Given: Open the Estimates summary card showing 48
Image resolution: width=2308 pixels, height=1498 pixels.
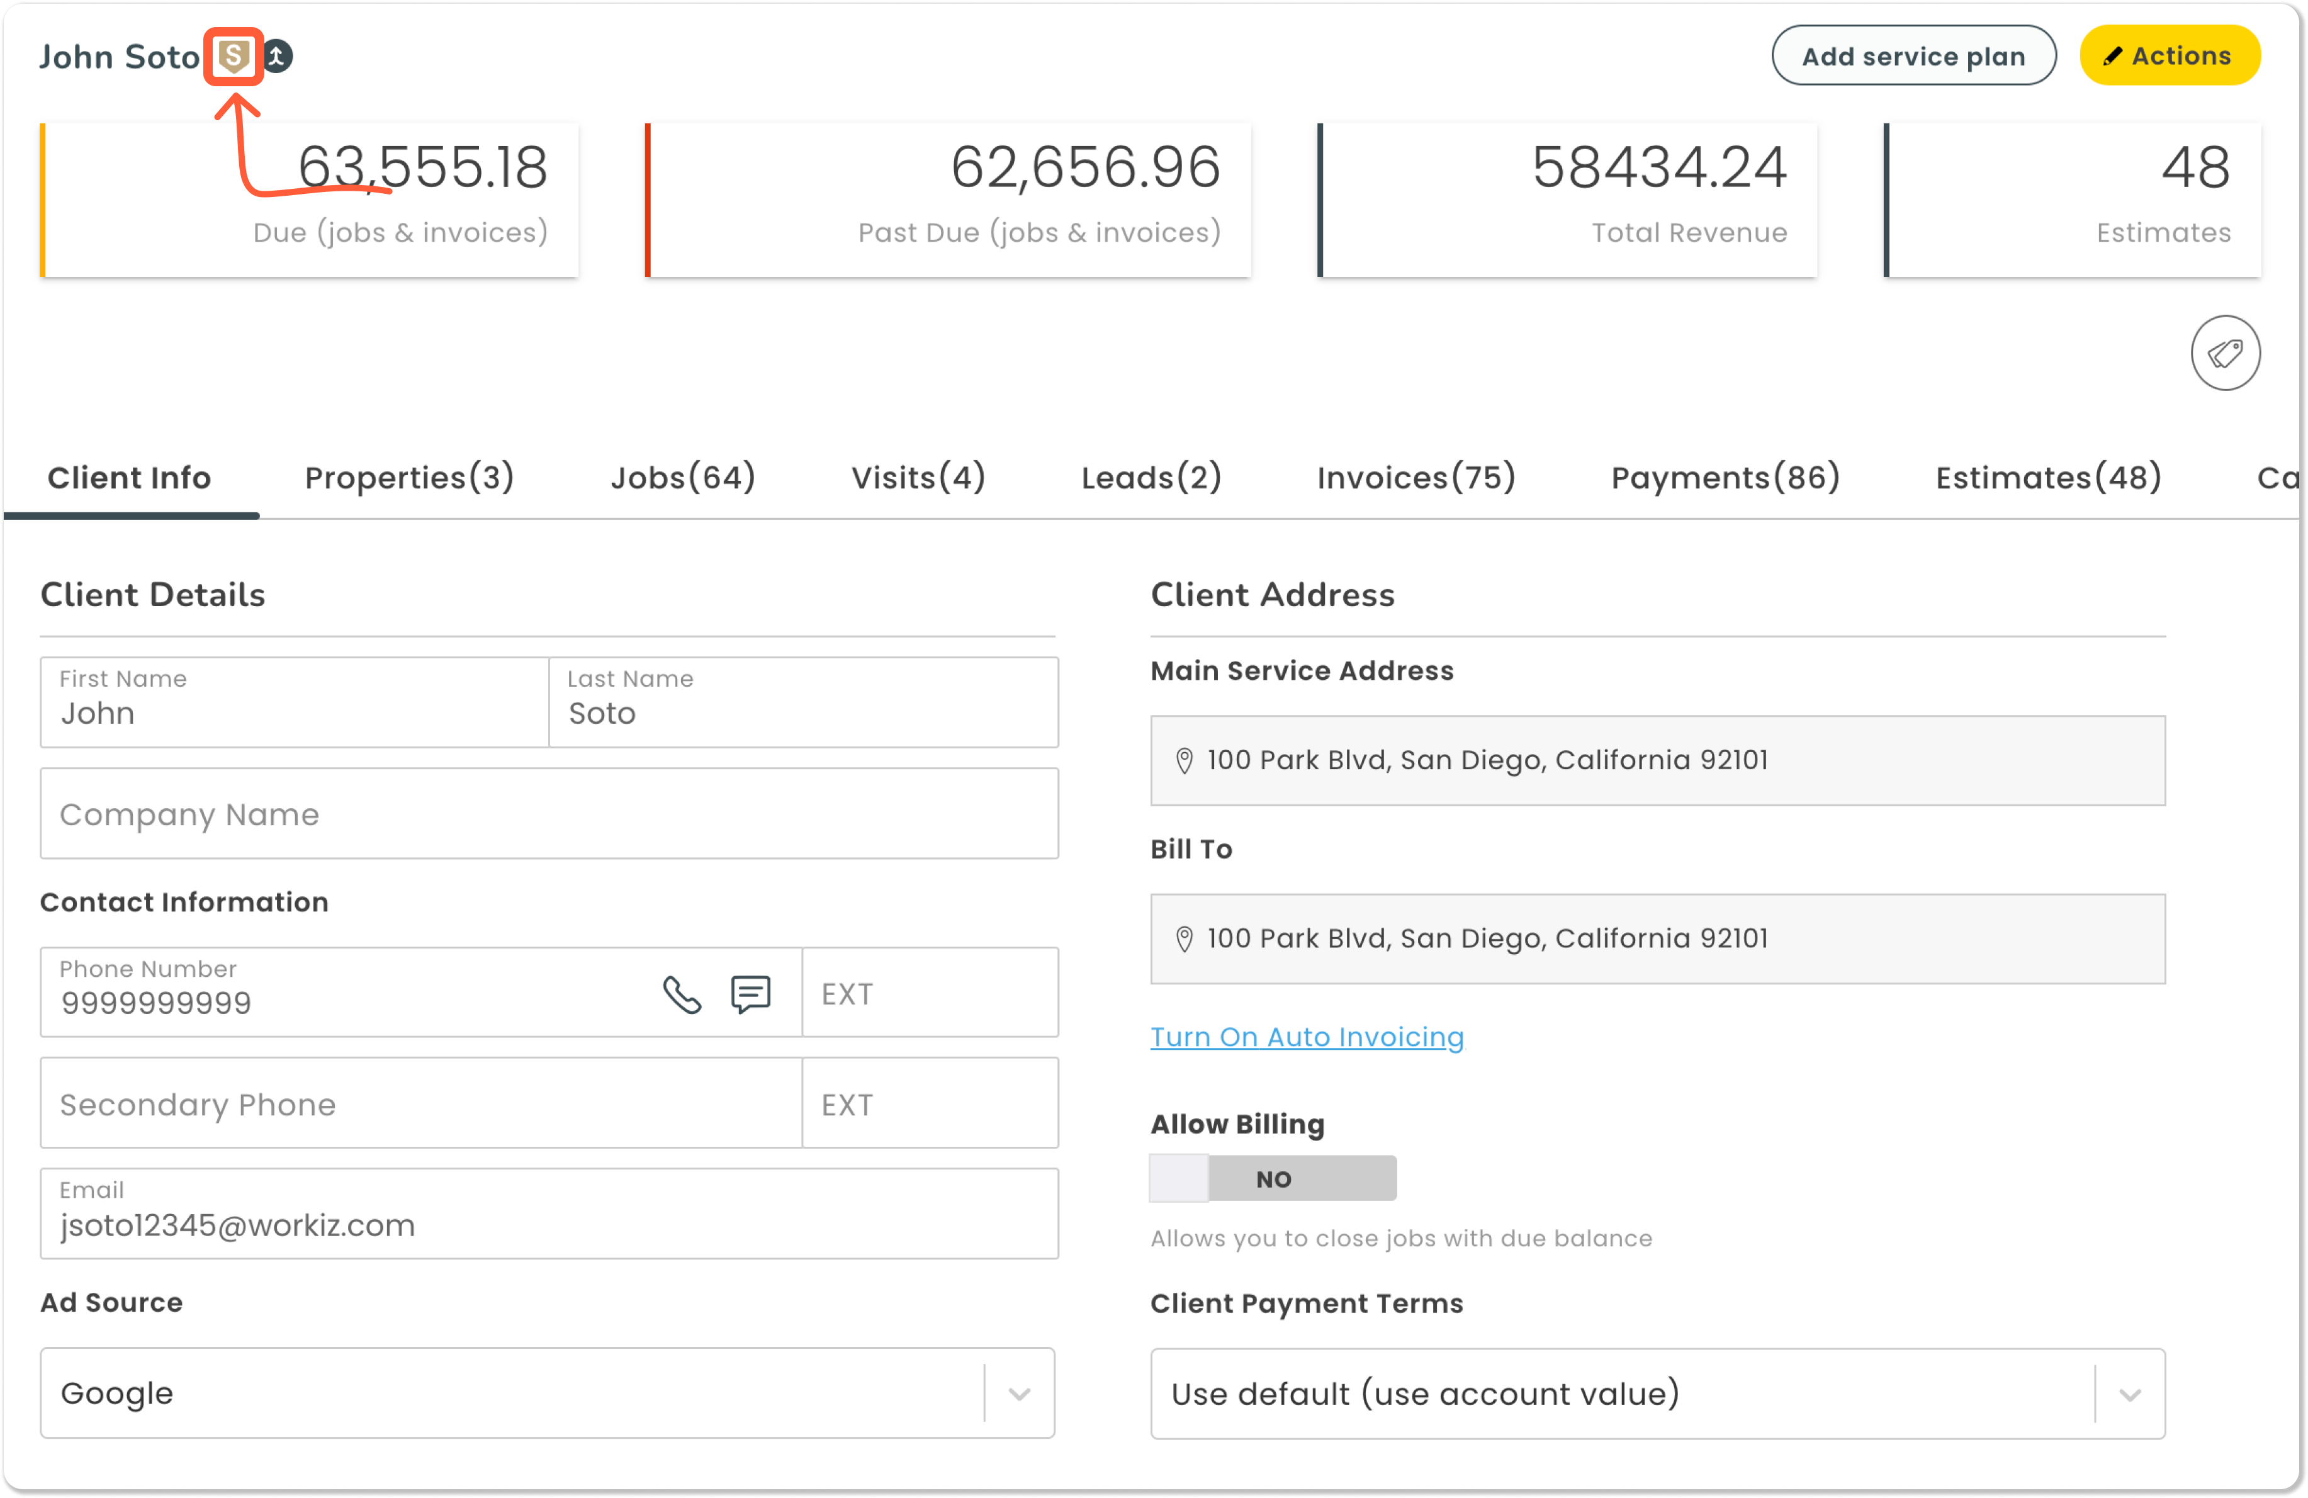Looking at the screenshot, I should point(2071,201).
